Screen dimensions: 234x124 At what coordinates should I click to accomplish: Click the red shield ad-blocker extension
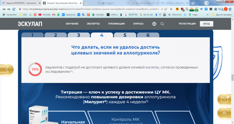(x=183, y=9)
